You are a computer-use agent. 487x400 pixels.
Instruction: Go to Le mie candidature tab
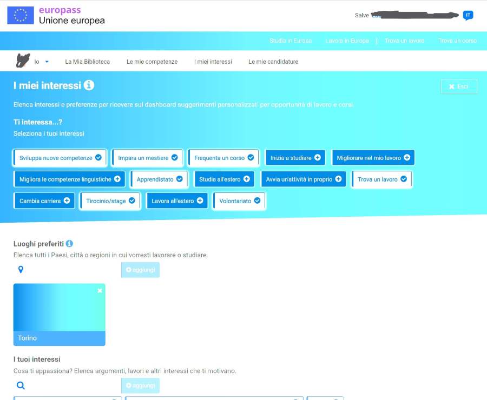coord(273,62)
